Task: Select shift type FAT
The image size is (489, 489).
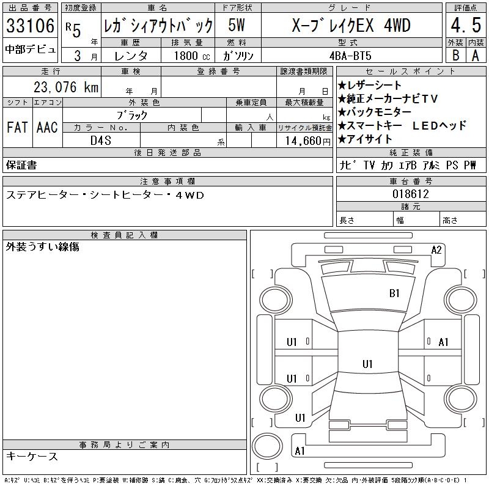Action: tap(17, 127)
